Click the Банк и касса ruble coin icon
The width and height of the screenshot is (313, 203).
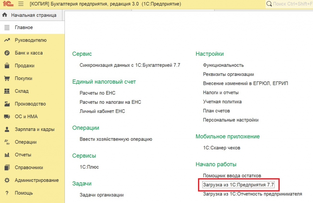coord(7,53)
